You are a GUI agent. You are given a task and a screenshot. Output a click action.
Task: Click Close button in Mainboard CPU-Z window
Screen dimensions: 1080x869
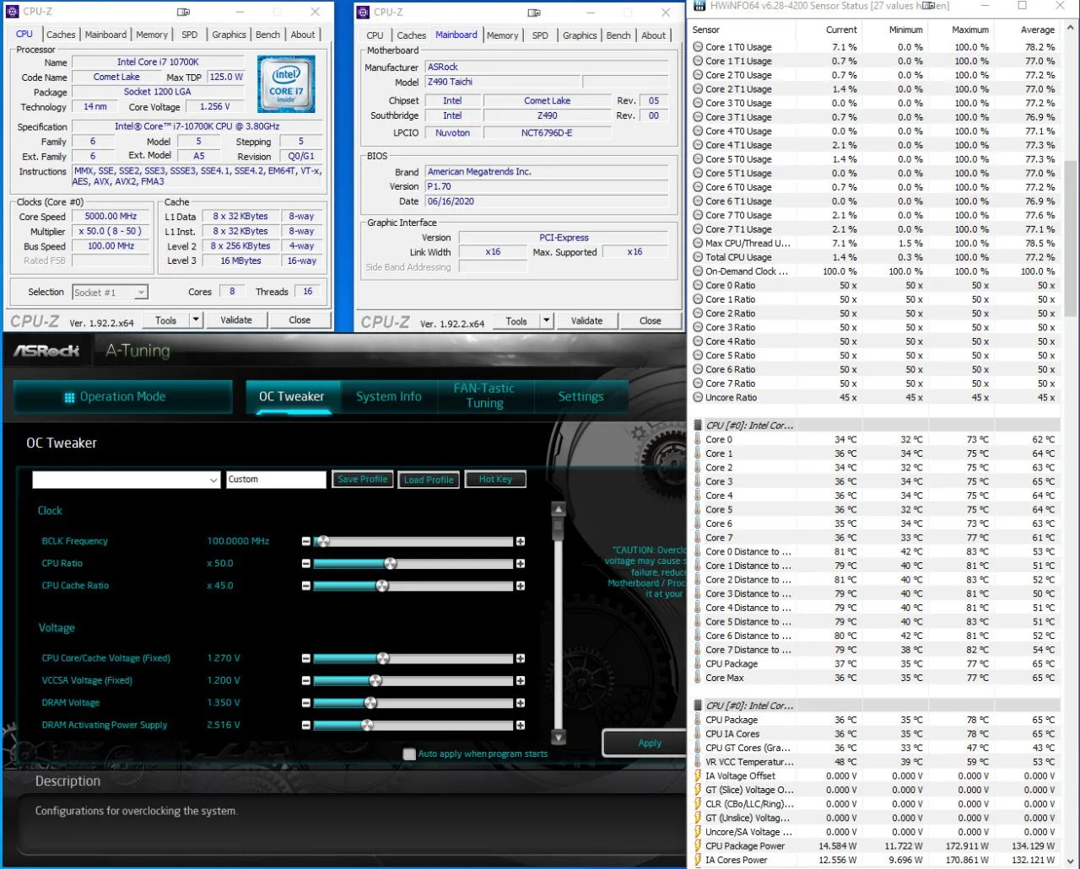650,321
